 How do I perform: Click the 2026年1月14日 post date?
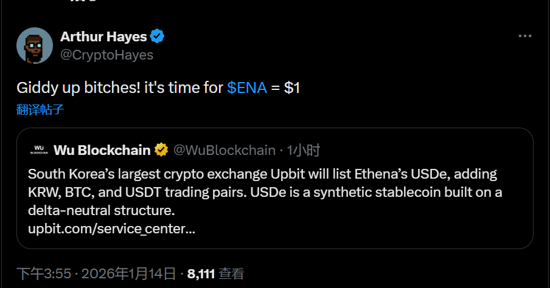click(x=128, y=273)
